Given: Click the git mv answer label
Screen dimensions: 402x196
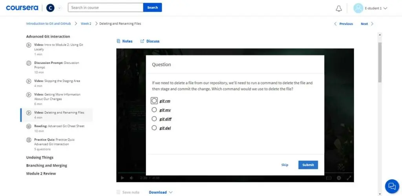Looking at the screenshot, I should (165, 110).
